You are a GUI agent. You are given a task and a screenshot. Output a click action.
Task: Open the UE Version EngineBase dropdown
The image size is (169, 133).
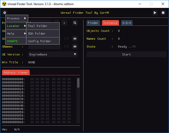point(53,54)
